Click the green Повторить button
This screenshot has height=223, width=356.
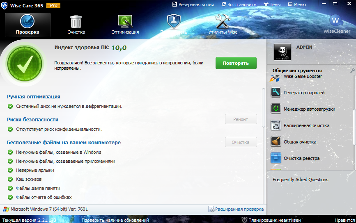pos(236,63)
